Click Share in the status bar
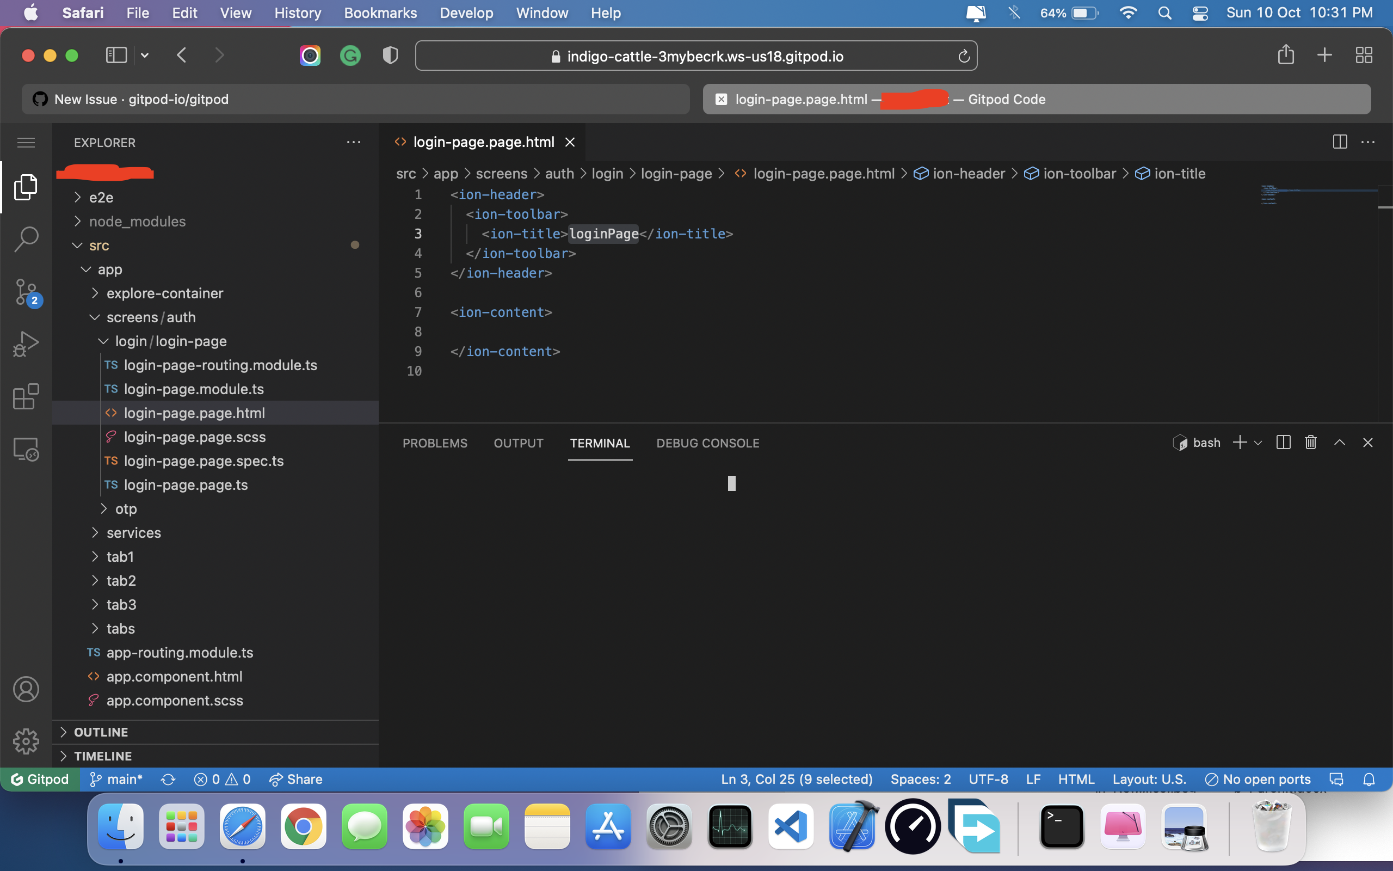The width and height of the screenshot is (1393, 871). coord(296,780)
